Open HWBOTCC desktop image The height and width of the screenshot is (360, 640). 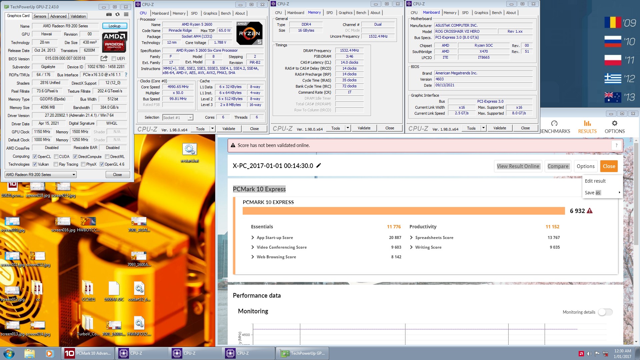point(88,224)
